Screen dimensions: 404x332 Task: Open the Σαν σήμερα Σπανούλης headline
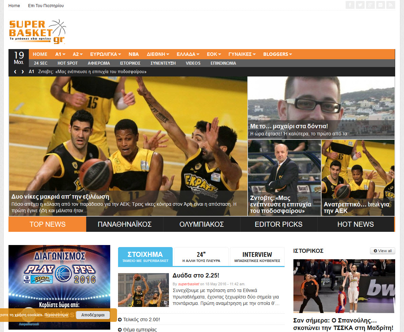tap(343, 324)
